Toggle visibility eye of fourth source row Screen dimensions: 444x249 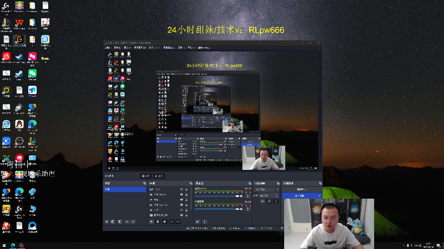pyautogui.click(x=181, y=205)
